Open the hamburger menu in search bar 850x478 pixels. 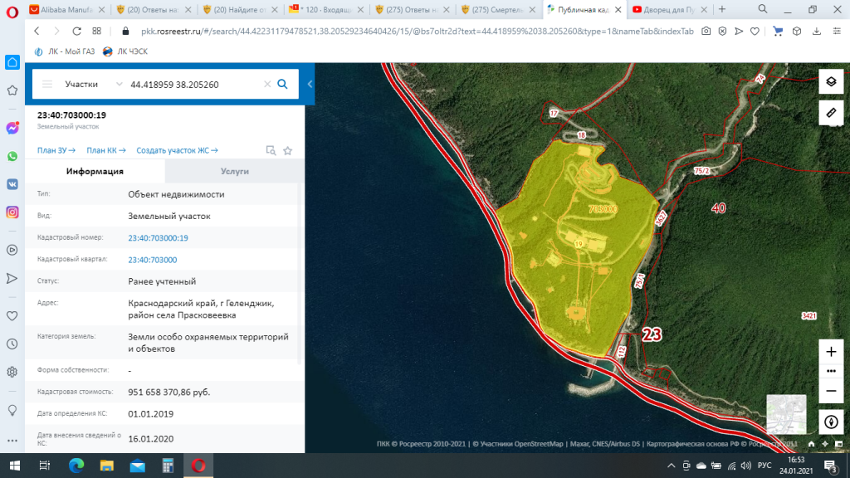point(47,84)
